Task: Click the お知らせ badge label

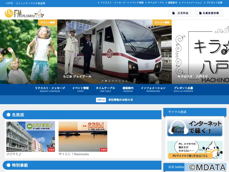Action: point(101,100)
